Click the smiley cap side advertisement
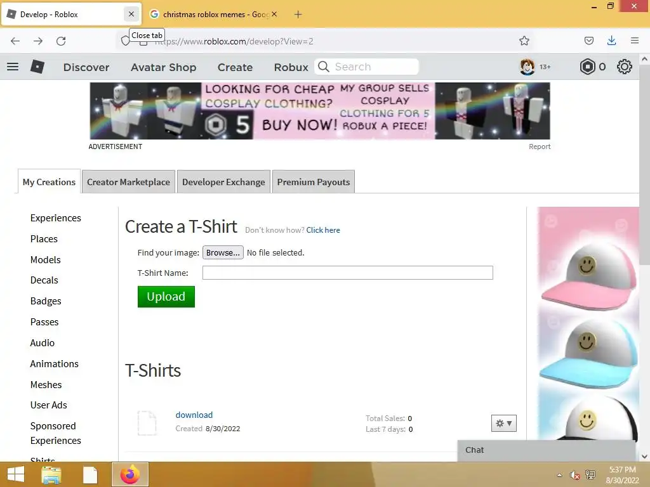This screenshot has width=650, height=487. tap(588, 323)
